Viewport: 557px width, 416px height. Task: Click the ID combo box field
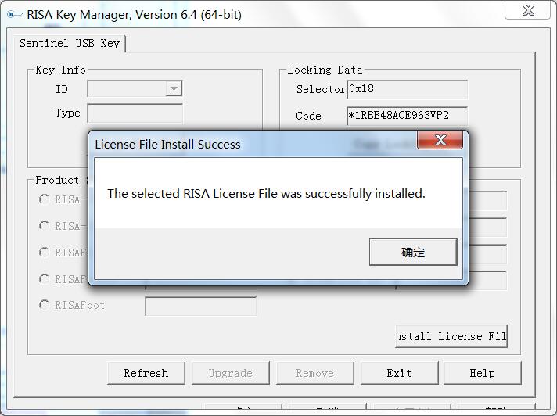click(x=135, y=88)
